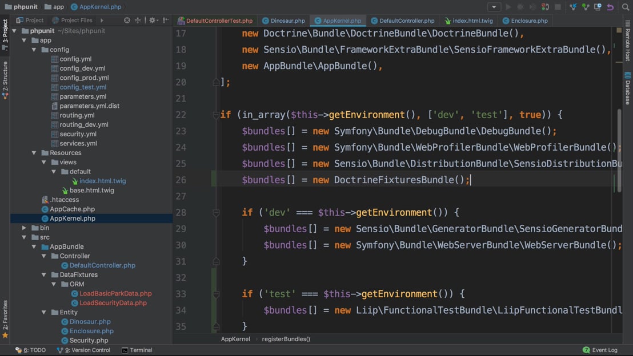
Task: Open the Show History clock icon
Action: (x=598, y=7)
